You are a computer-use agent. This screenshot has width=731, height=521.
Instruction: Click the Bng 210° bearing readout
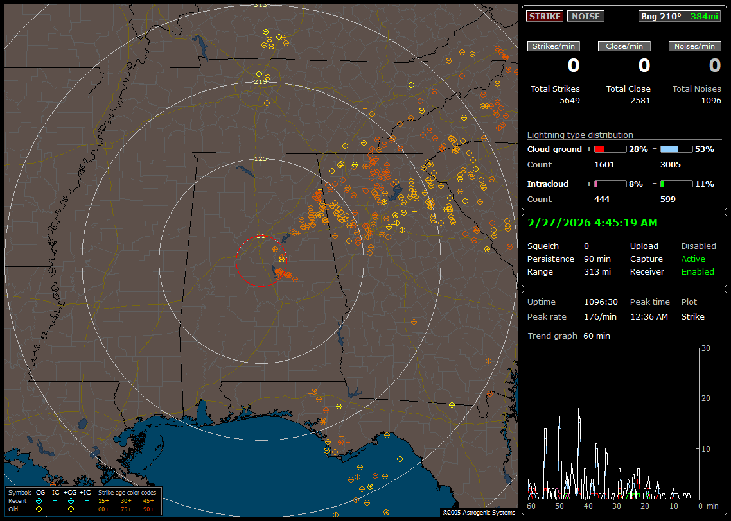click(x=661, y=16)
